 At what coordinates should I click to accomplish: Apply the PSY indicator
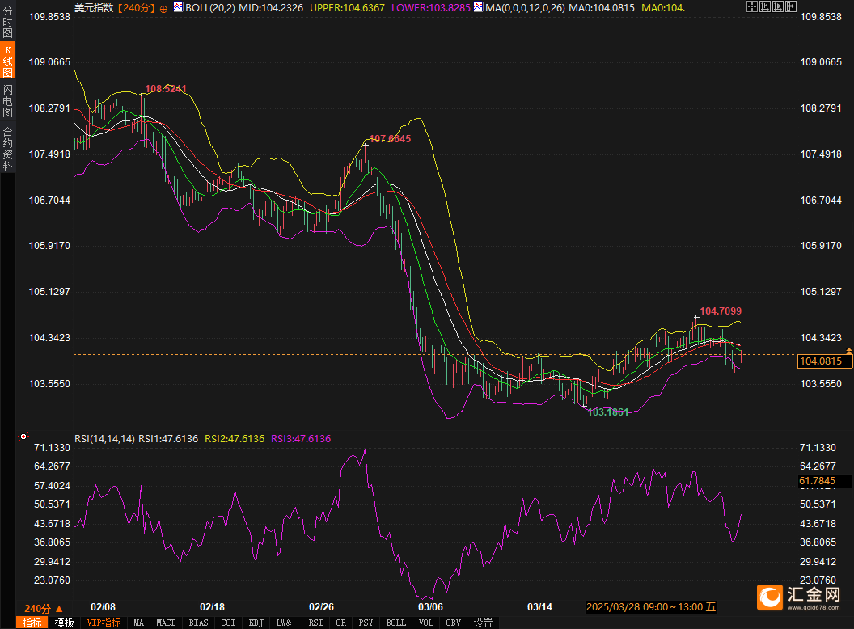point(366,623)
